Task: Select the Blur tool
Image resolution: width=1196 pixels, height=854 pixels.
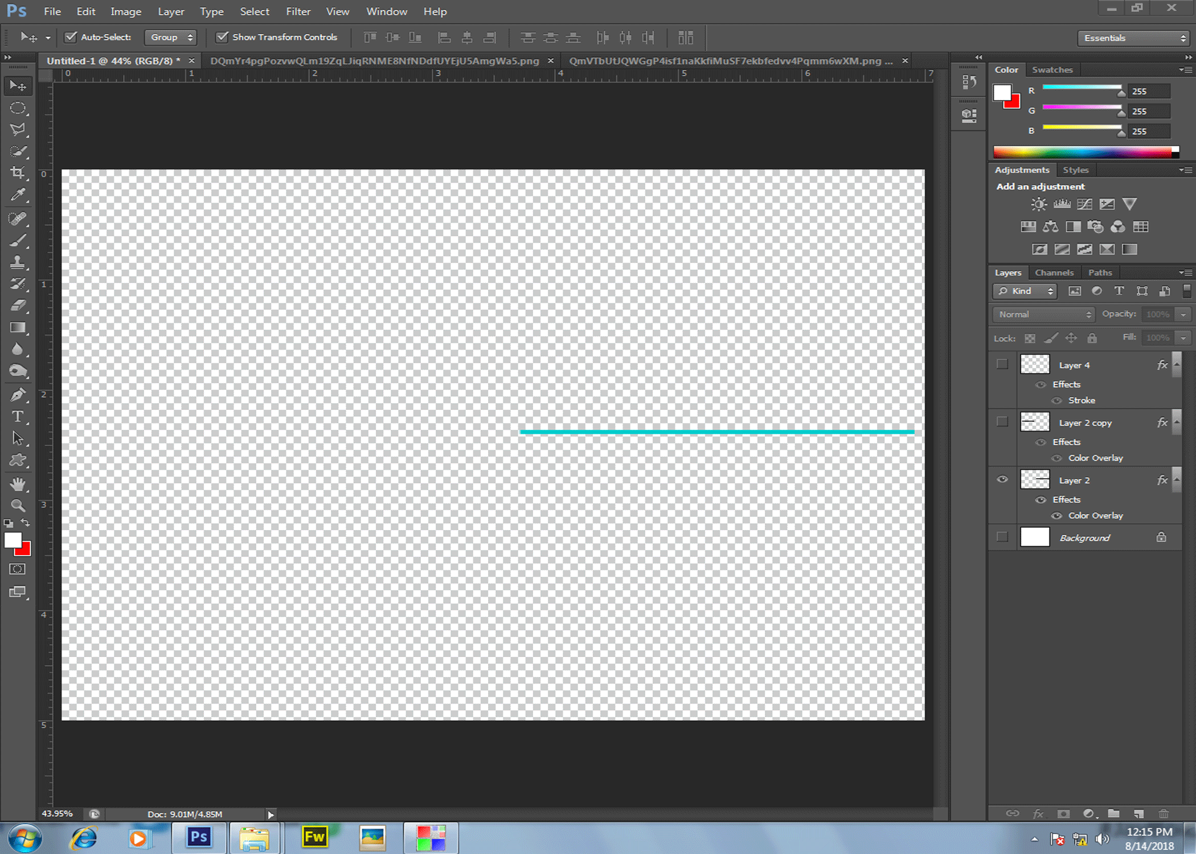Action: 18,349
